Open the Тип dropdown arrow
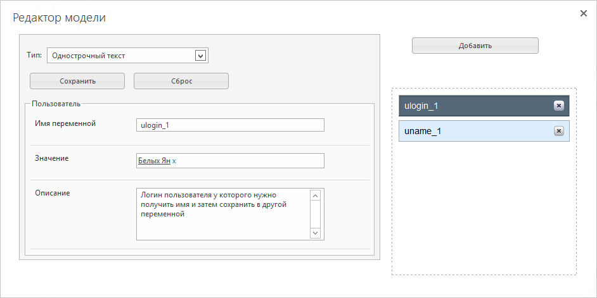This screenshot has width=597, height=298. click(x=200, y=56)
